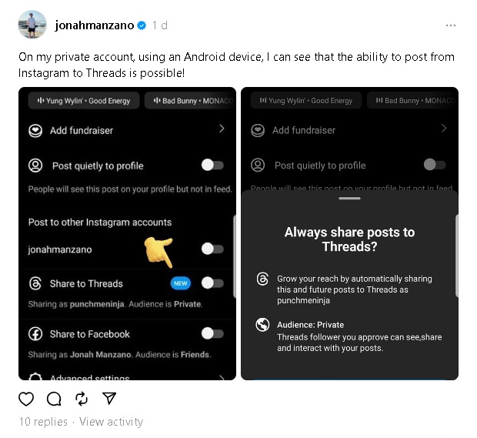Share post with paper plane icon

pyautogui.click(x=109, y=398)
